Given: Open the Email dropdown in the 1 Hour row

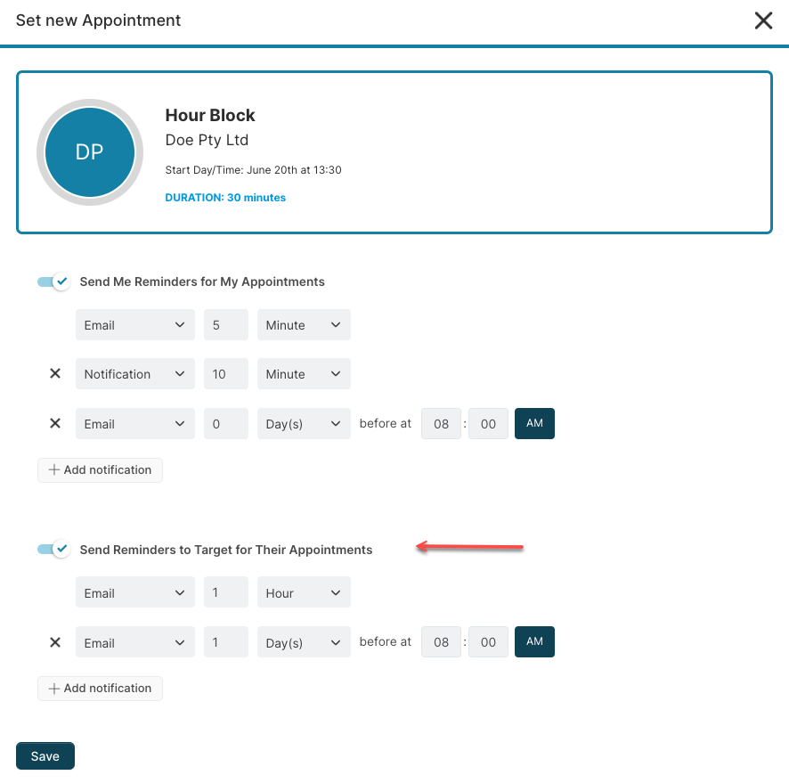Looking at the screenshot, I should click(134, 591).
